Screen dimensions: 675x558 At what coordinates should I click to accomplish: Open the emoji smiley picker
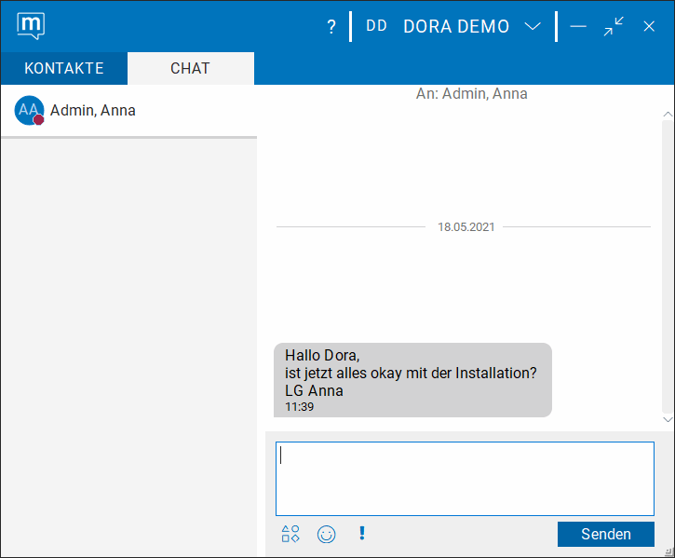click(326, 534)
